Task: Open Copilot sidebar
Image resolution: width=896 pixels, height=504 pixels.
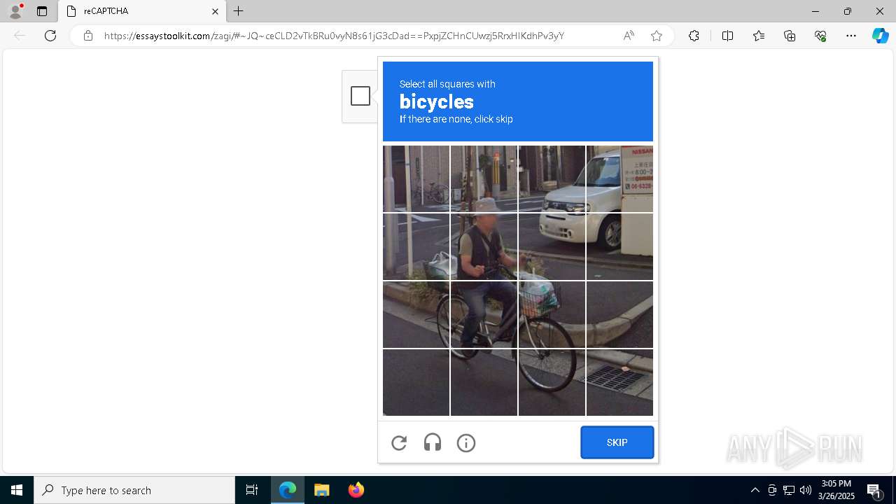Action: click(880, 36)
